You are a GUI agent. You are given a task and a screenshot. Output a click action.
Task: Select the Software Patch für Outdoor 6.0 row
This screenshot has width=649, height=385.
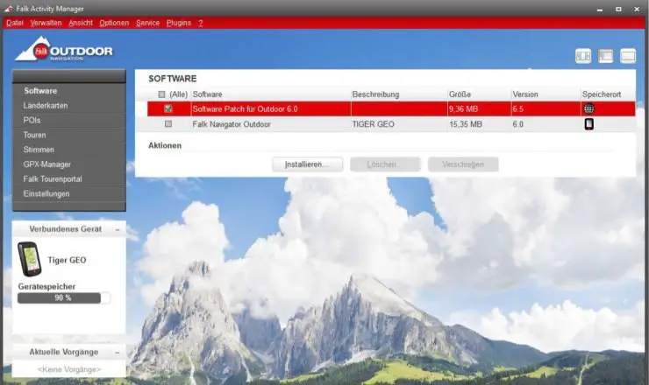(x=391, y=108)
